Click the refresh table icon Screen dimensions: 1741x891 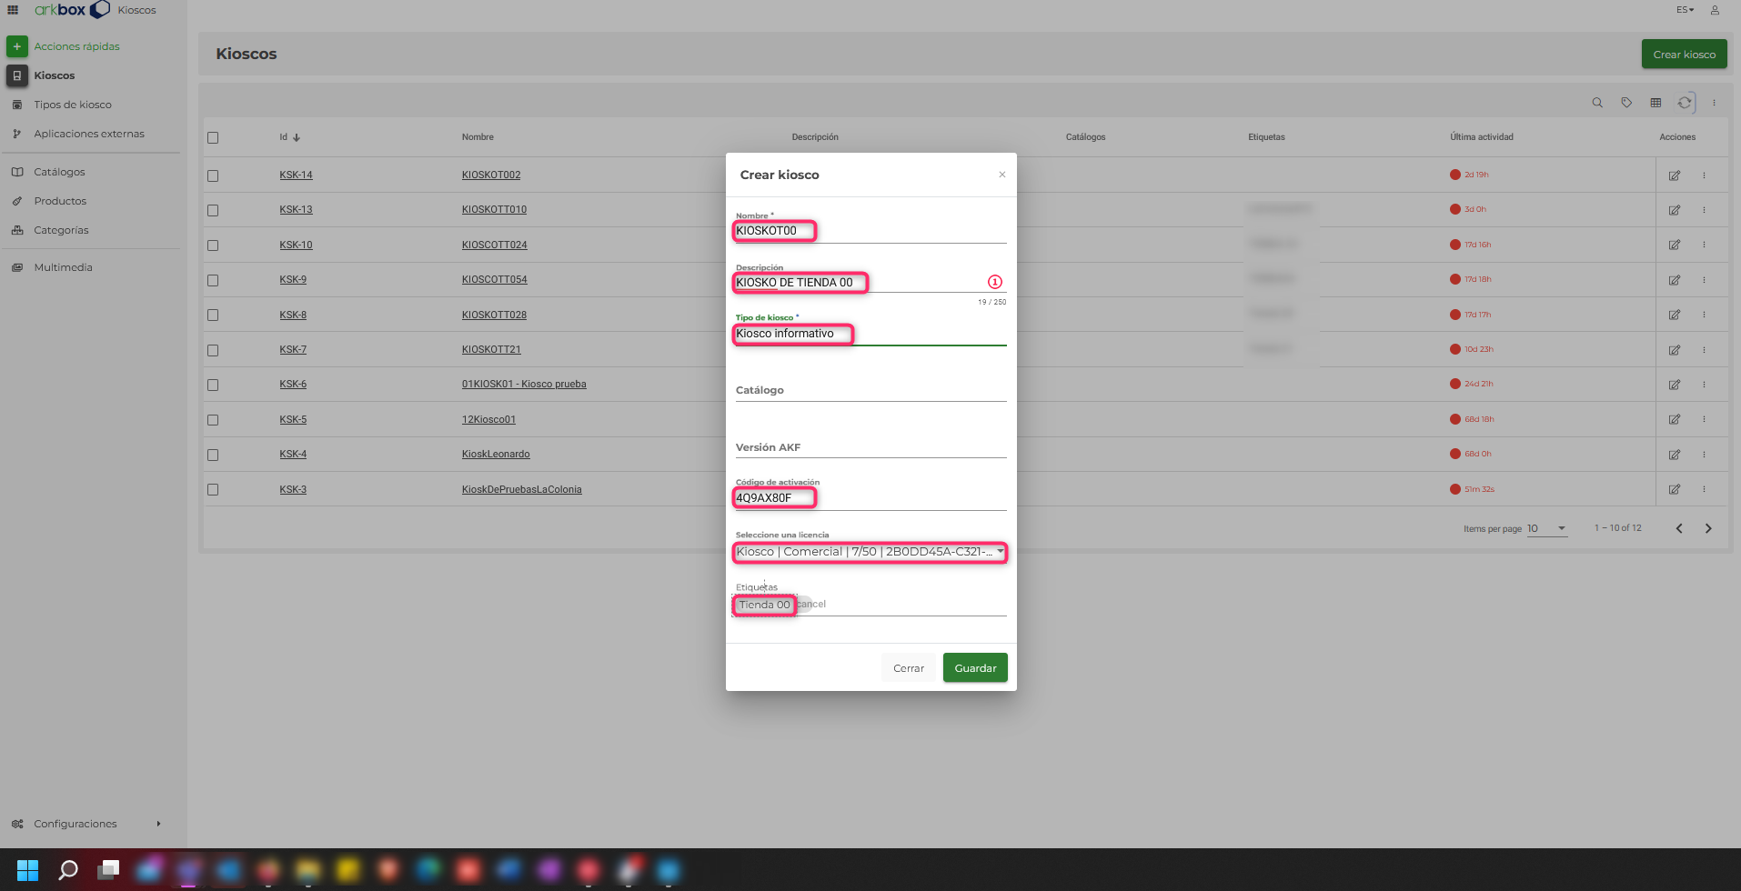pyautogui.click(x=1685, y=103)
